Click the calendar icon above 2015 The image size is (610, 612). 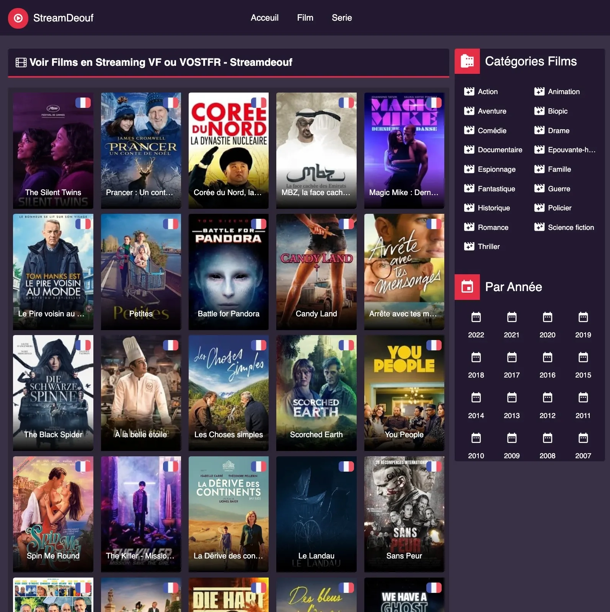click(583, 357)
